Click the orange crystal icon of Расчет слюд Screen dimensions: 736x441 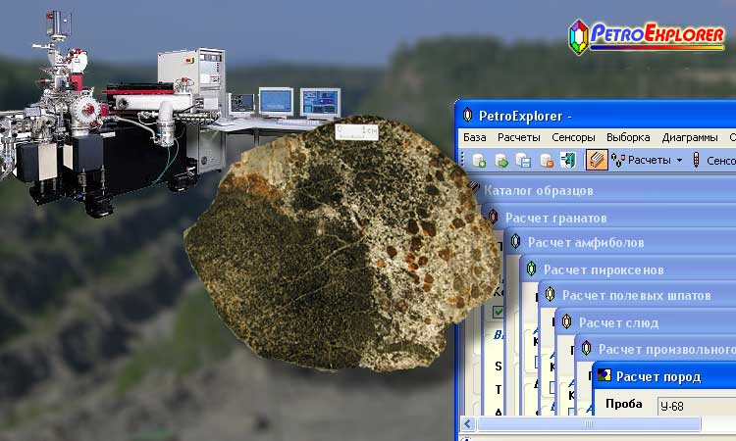coord(567,322)
